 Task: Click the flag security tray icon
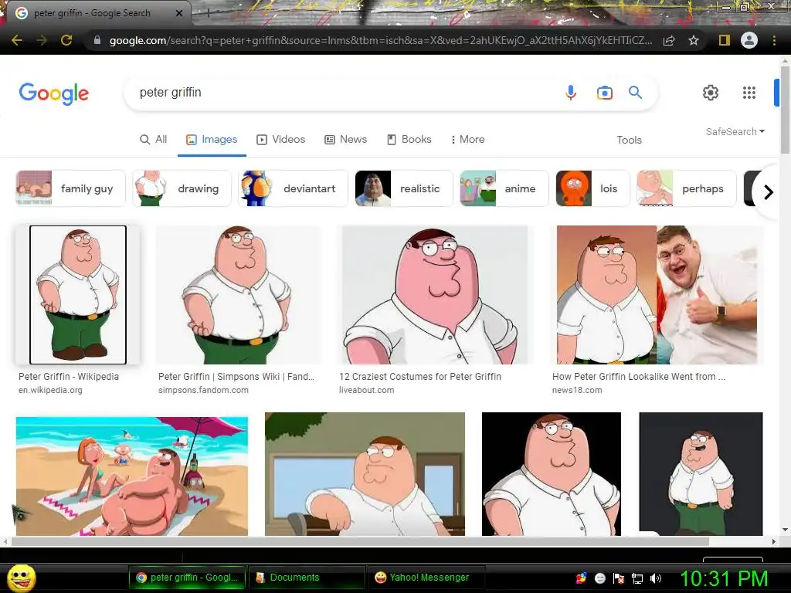[619, 578]
